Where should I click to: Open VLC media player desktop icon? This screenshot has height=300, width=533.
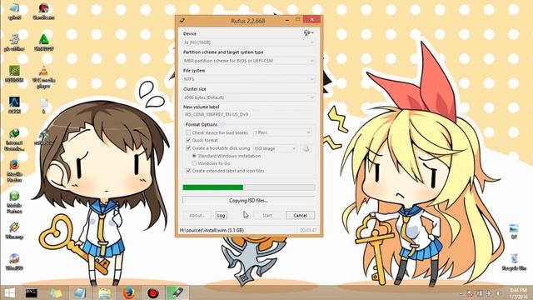point(43,77)
